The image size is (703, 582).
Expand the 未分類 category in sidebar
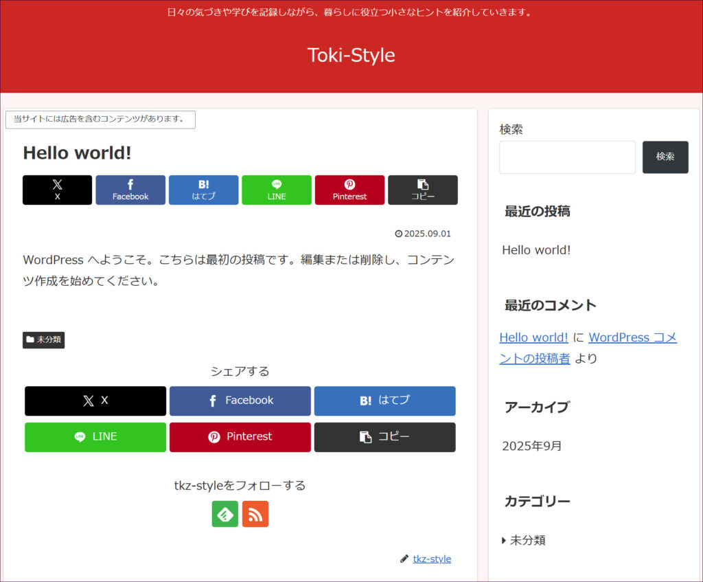[x=527, y=540]
